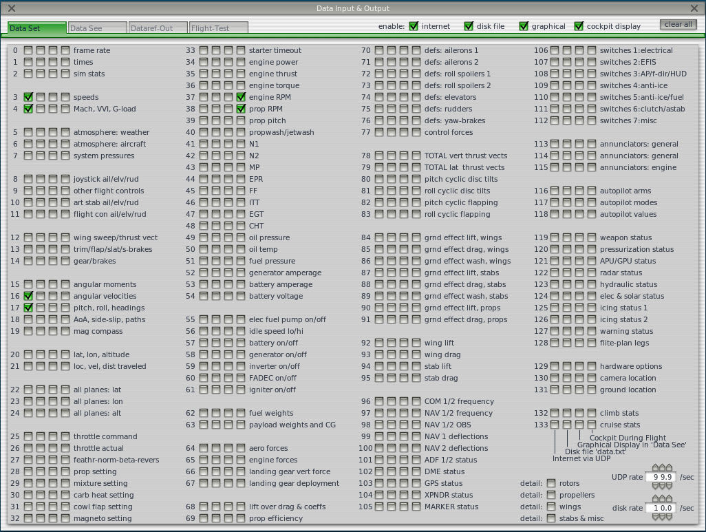Decrease the UDP rate tenths digit arrow
This screenshot has width=706, height=532.
click(670, 485)
